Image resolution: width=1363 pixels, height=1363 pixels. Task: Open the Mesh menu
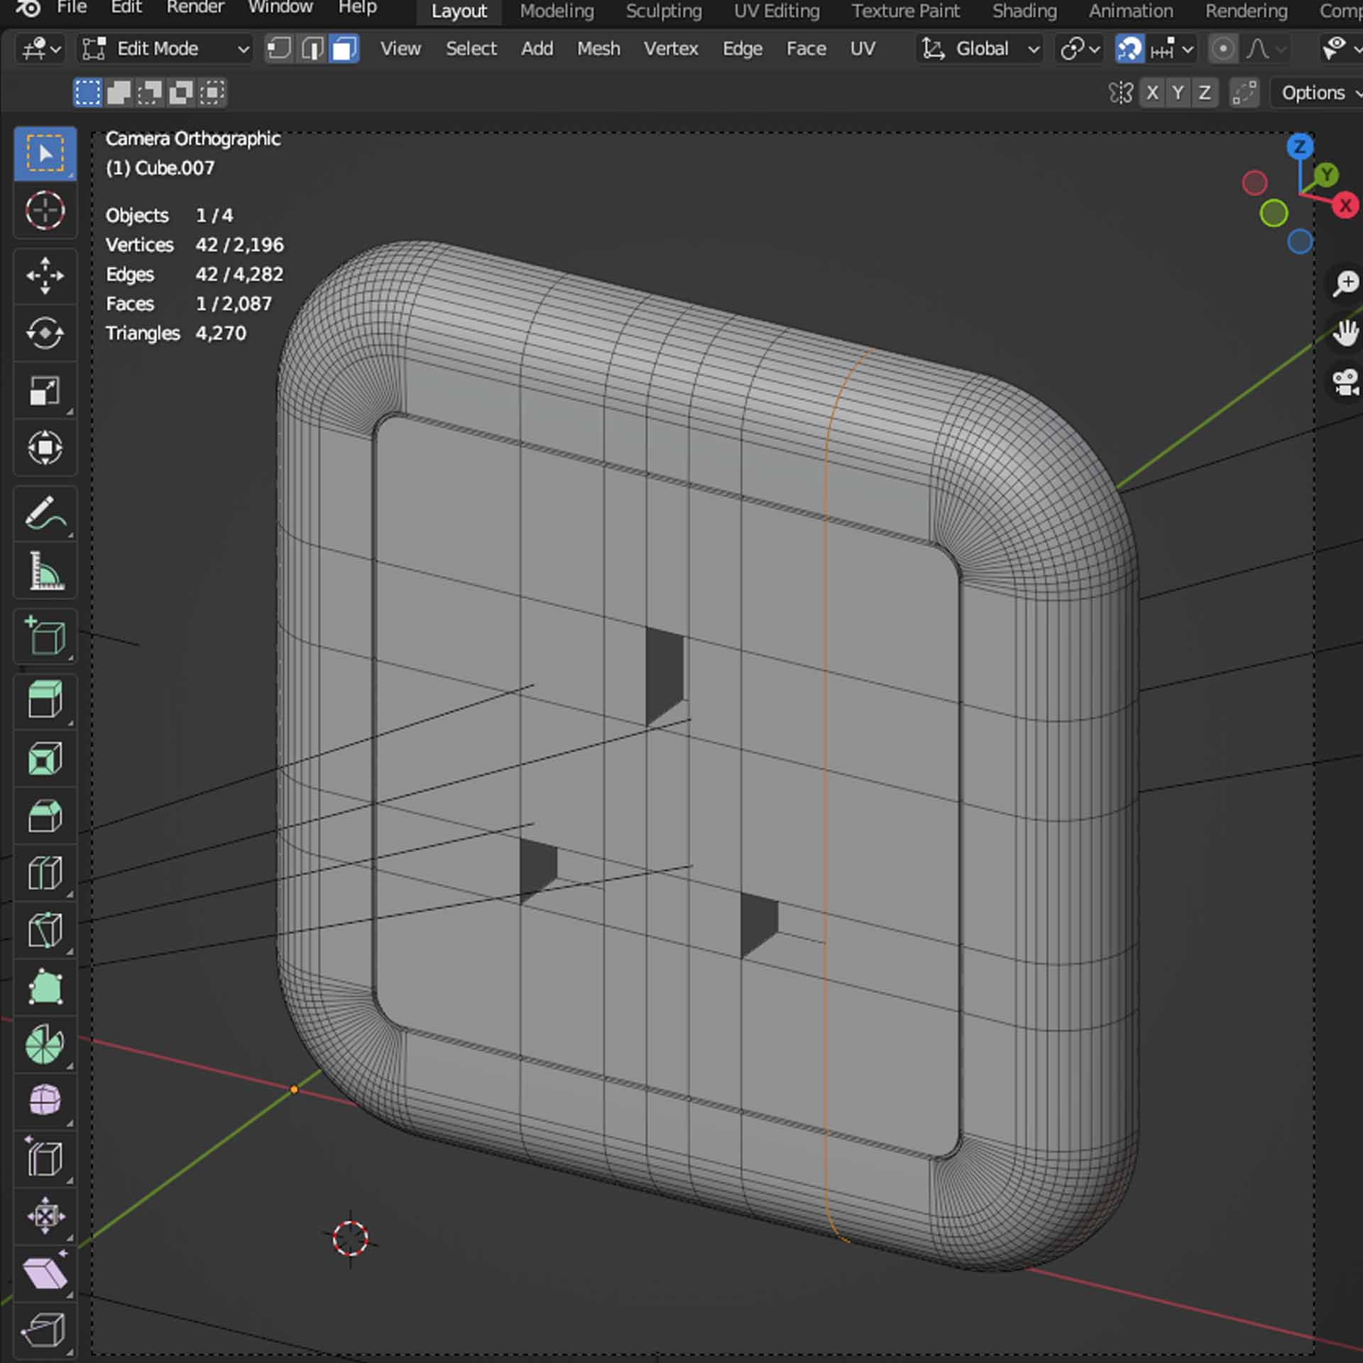coord(598,49)
